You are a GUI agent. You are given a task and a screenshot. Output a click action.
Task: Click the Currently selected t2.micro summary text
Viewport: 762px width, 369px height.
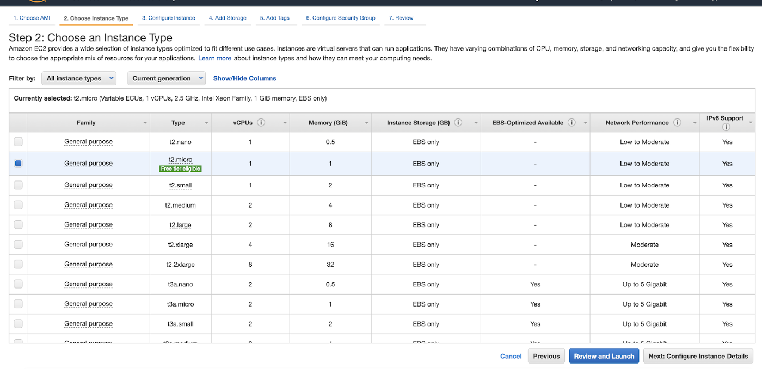point(170,98)
